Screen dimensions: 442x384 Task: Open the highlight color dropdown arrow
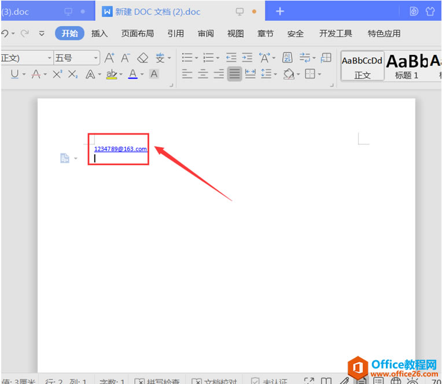(x=121, y=74)
